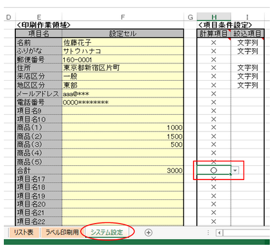273x248 pixels.
Task: Click the 設定セル header cell
Action: [x=122, y=33]
